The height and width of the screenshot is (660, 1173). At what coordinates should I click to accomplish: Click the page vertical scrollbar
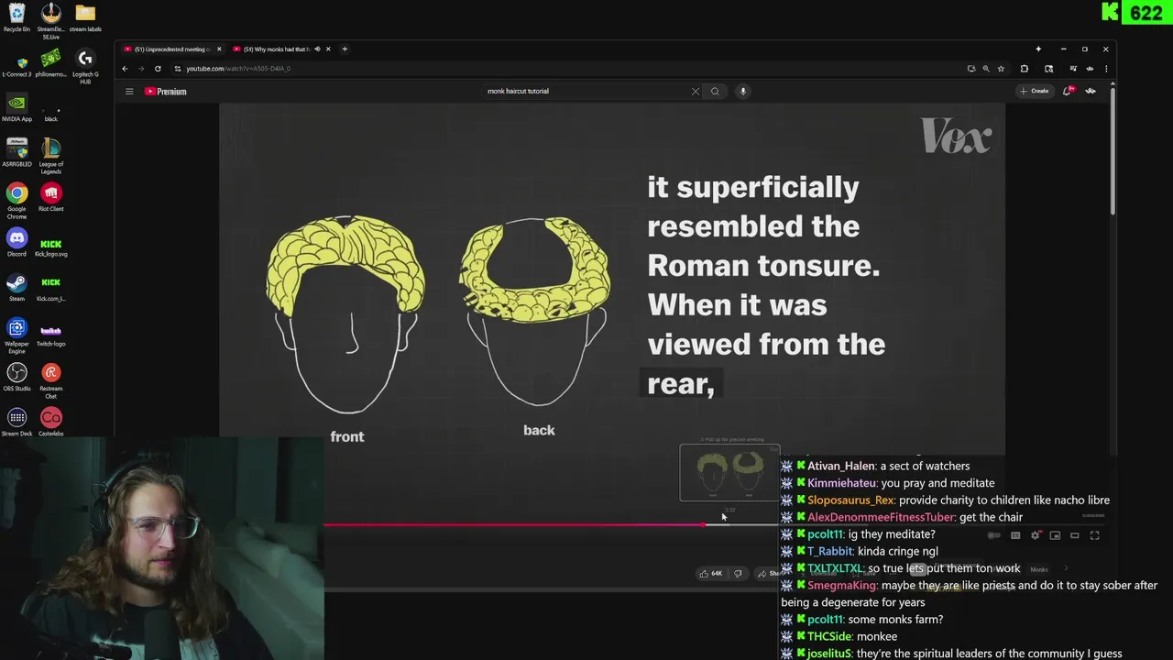[x=1113, y=151]
